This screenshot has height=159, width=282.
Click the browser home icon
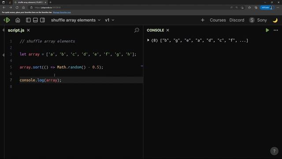(23, 8)
